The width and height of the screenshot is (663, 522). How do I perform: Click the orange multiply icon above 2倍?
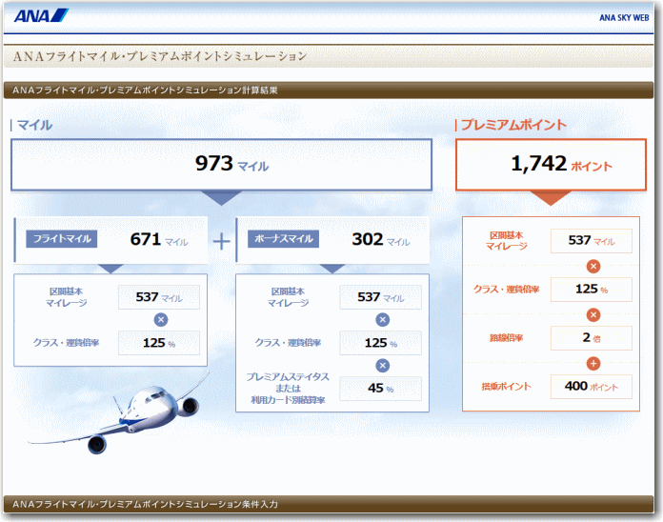pos(593,315)
